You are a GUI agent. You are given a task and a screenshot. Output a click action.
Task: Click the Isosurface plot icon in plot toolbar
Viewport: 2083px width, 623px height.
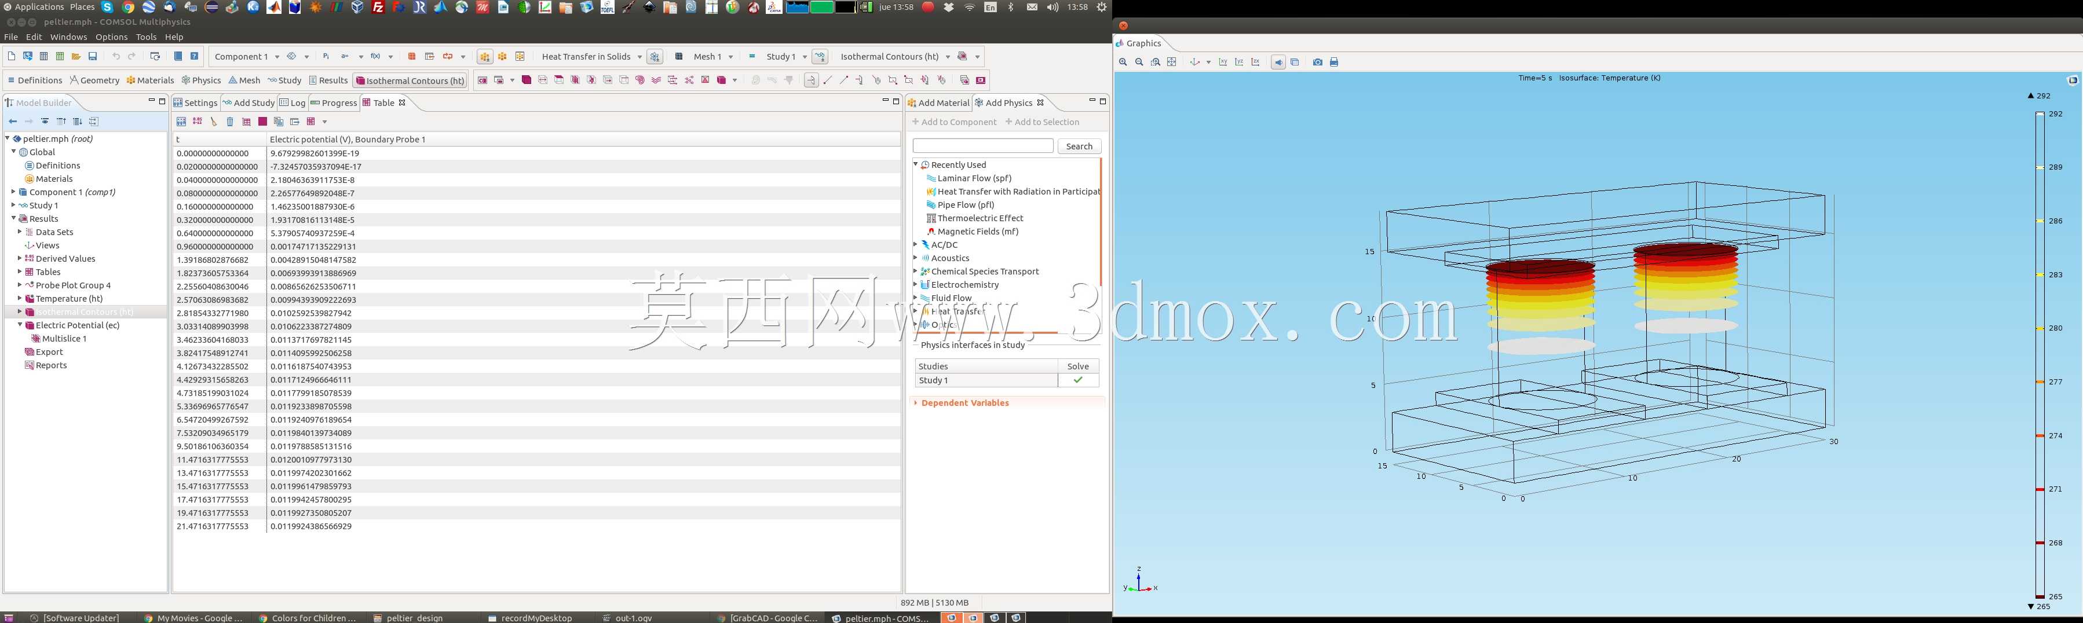point(591,80)
